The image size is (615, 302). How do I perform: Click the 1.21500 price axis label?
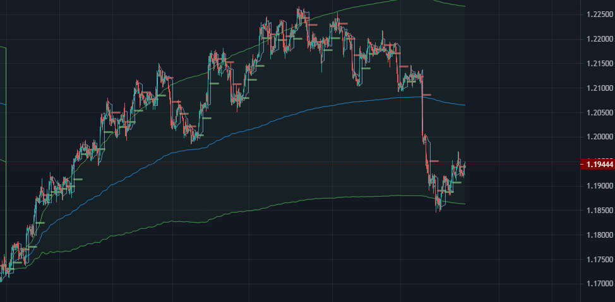(600, 64)
